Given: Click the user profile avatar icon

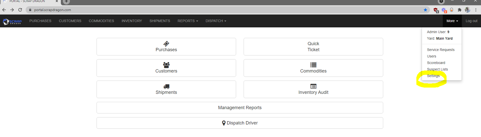Looking at the screenshot, I should (468, 10).
